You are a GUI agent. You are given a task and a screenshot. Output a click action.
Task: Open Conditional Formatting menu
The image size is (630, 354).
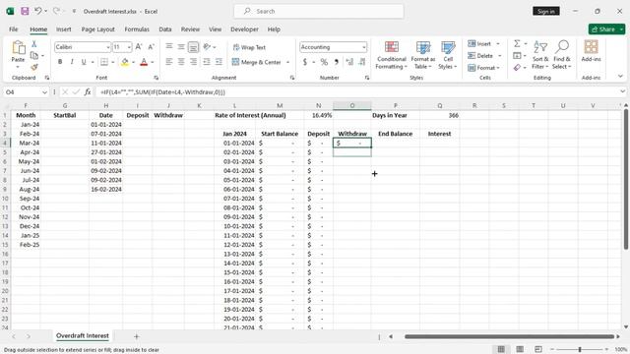tap(392, 55)
